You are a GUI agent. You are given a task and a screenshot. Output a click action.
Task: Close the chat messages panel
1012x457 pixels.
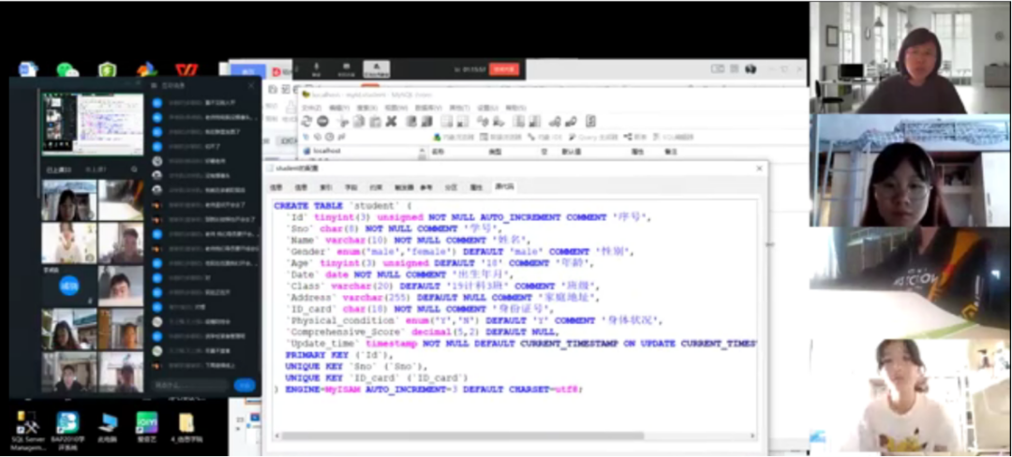251,85
